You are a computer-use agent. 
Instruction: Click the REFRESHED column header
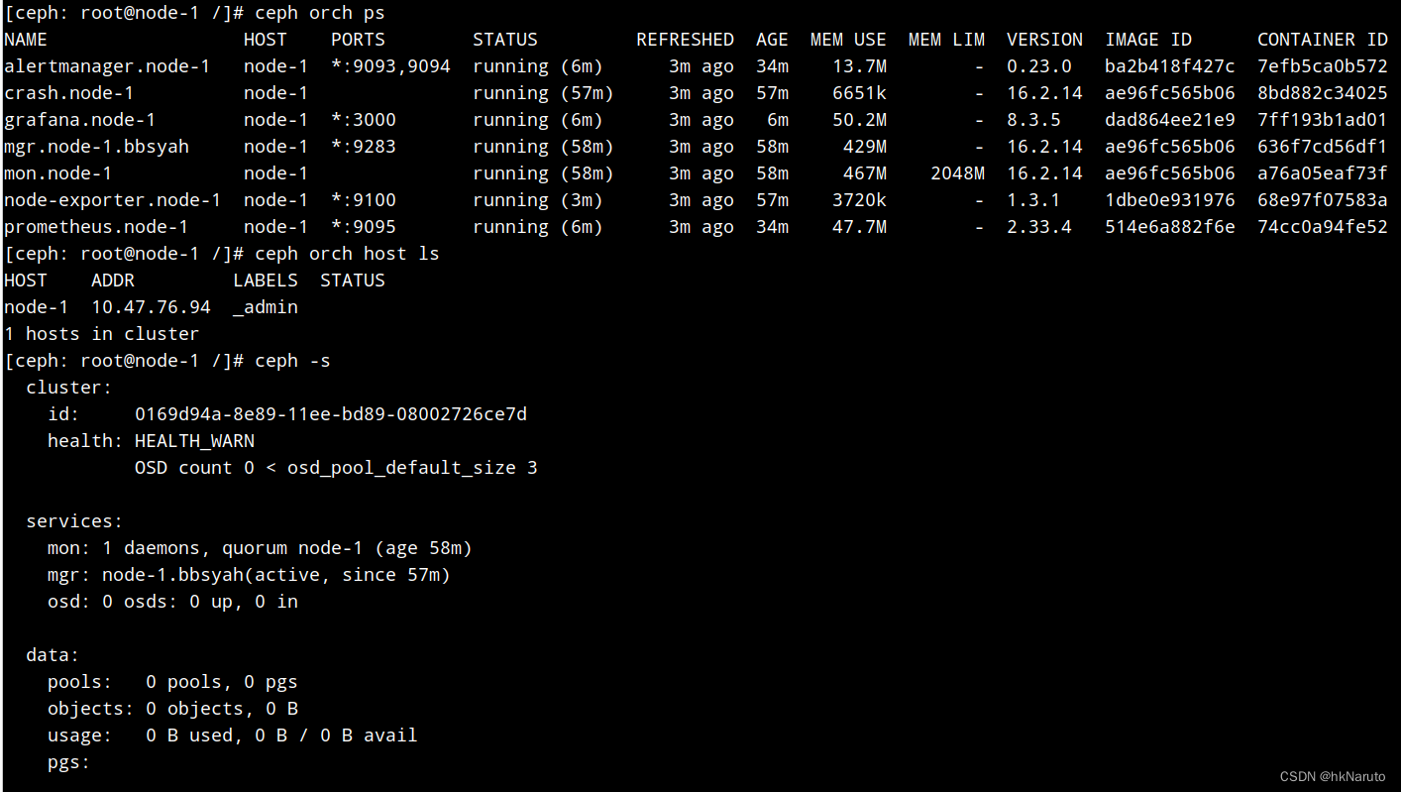(685, 40)
